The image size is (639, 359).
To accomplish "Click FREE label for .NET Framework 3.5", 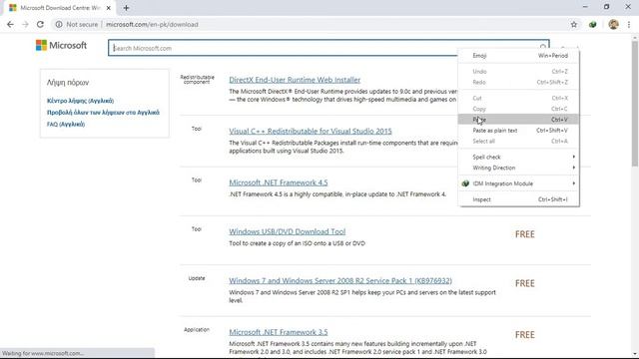I will [525, 335].
